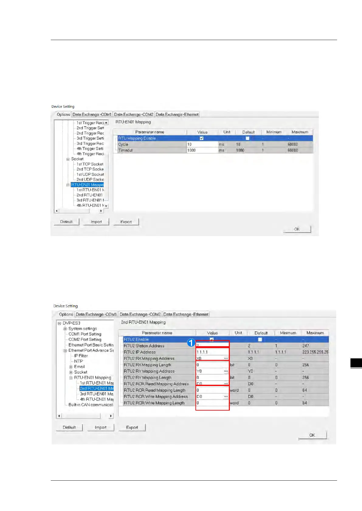
Task: Open Data Exchange -COM1 tab in RTU2 dialog
Action: pos(96,314)
